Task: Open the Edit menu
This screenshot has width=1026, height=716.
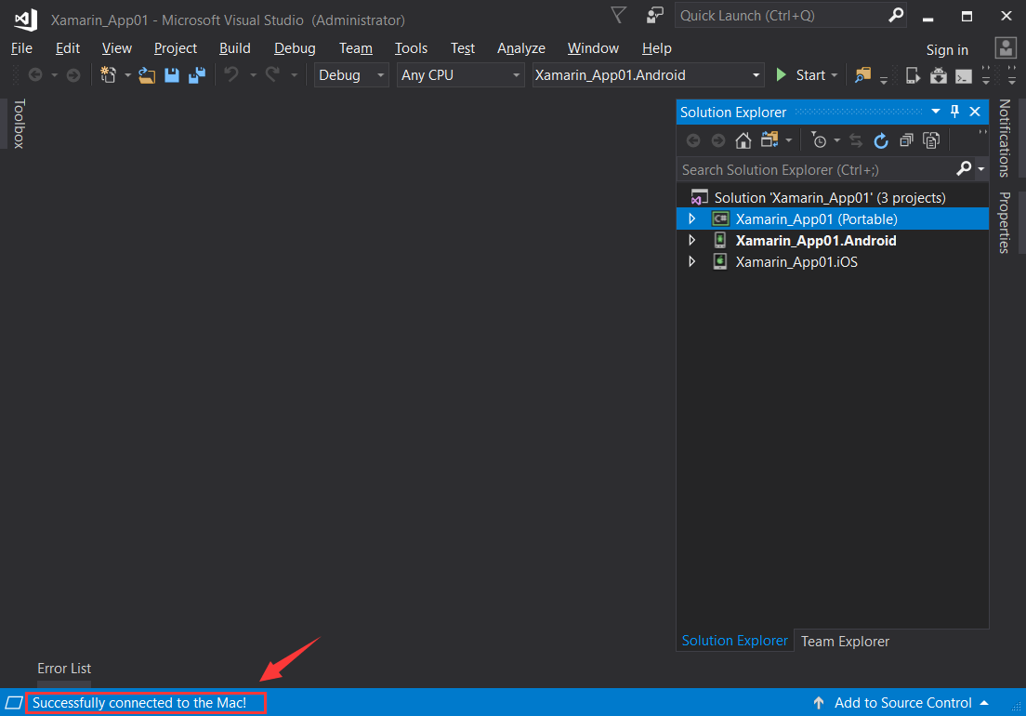Action: [68, 47]
